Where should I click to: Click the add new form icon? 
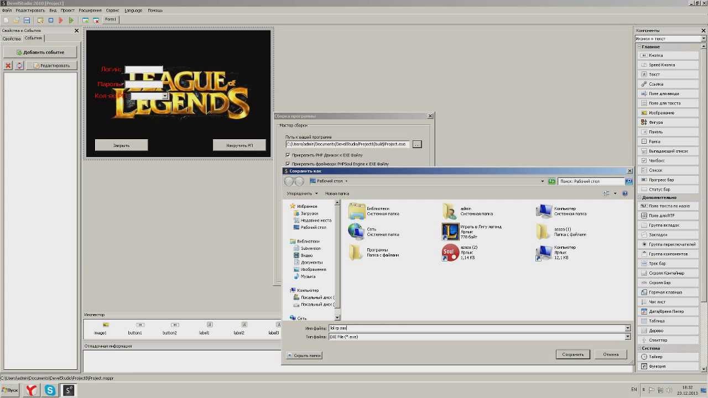pos(85,20)
